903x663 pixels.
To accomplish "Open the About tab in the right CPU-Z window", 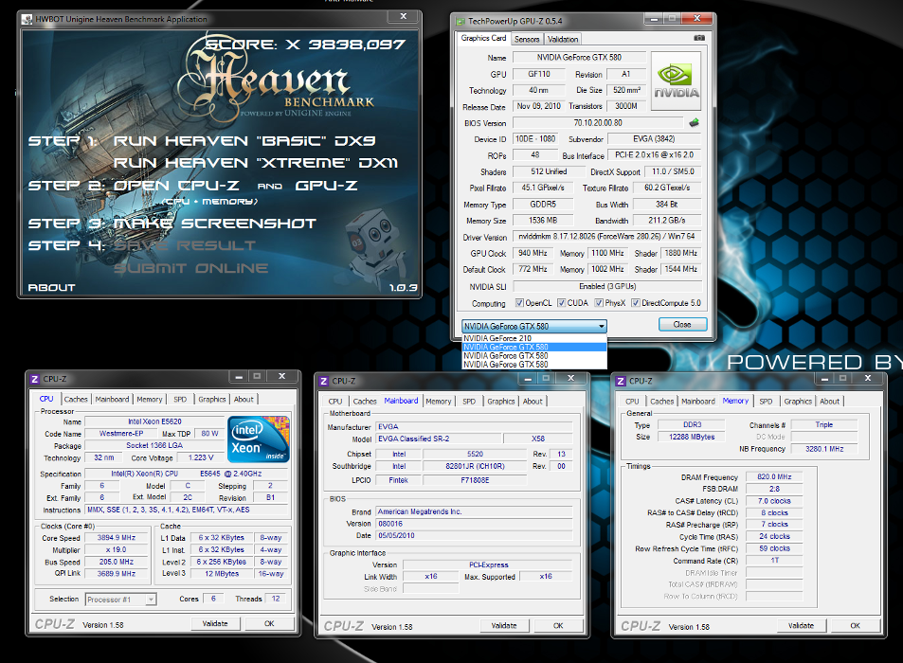I will coord(829,402).
